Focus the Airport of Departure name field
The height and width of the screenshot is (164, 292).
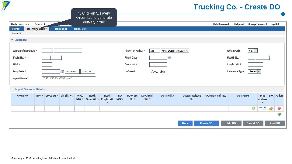tap(68, 51)
